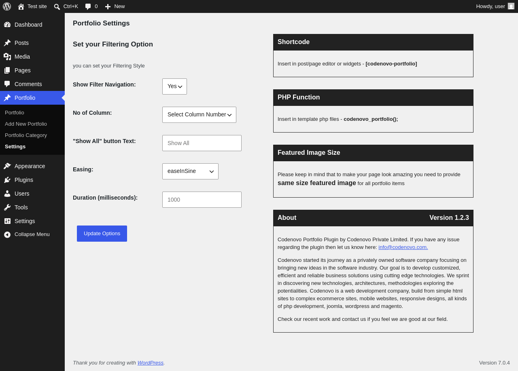The image size is (518, 371).
Task: Open the Test site home icon
Action: 21,6
